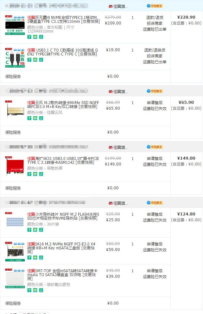Click the green 7-day icon under USB3.1 C TO C cable
This screenshot has width=203, height=314.
coord(29,60)
